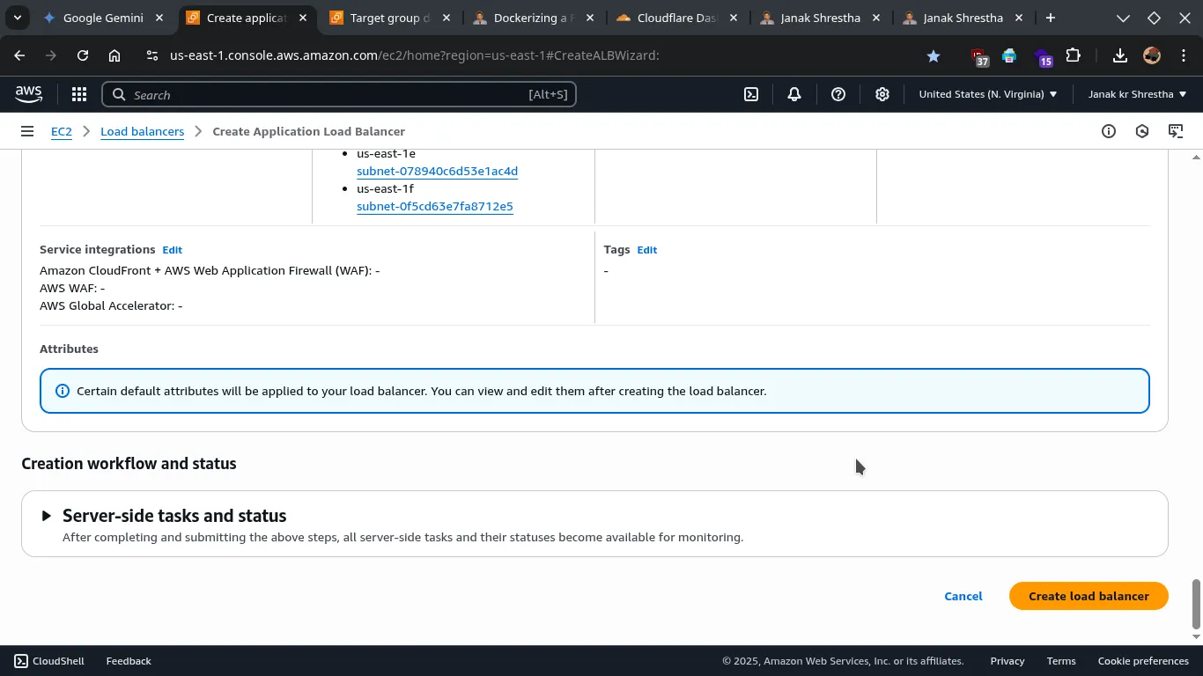
Task: Open the info panel icon
Action: (1109, 131)
